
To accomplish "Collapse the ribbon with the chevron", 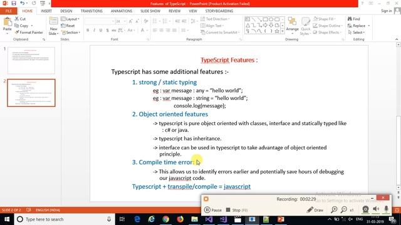I will [397, 39].
